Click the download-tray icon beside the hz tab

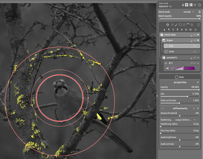click(195, 30)
